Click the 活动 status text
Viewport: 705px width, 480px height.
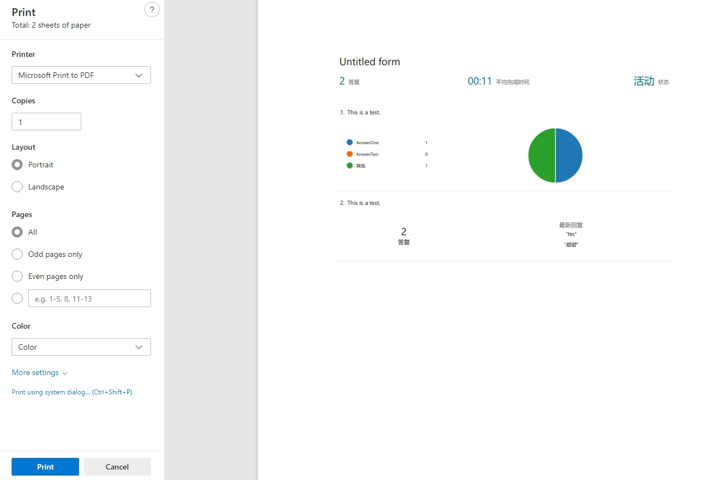tap(644, 81)
